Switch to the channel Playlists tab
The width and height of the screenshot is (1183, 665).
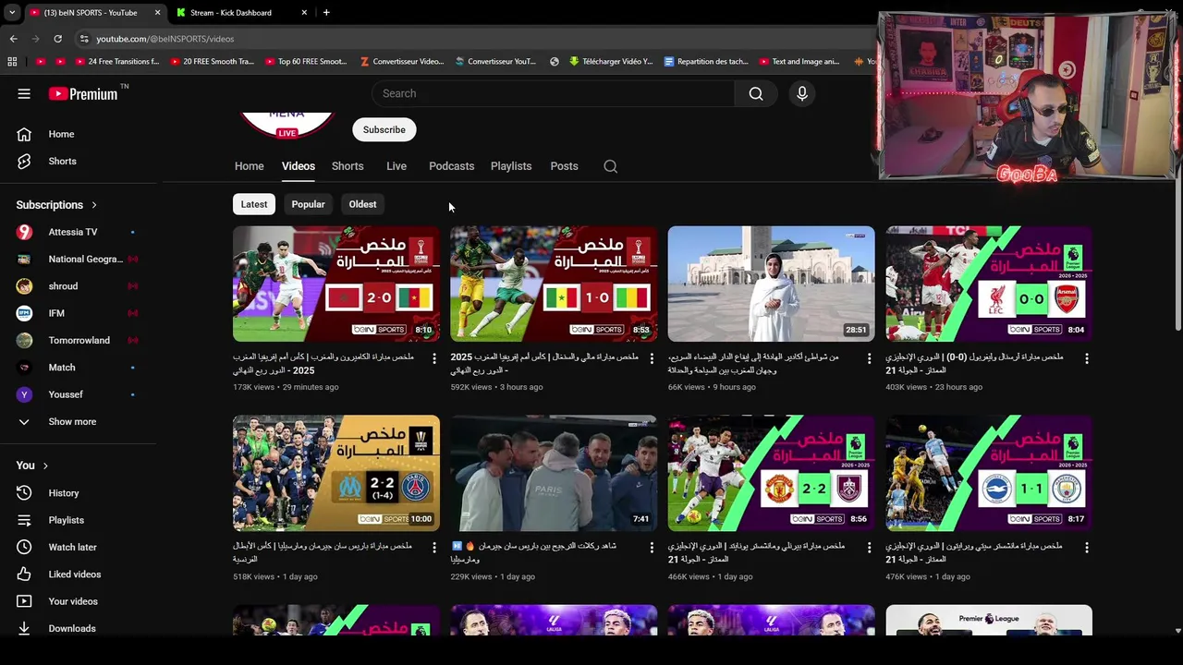tap(511, 166)
